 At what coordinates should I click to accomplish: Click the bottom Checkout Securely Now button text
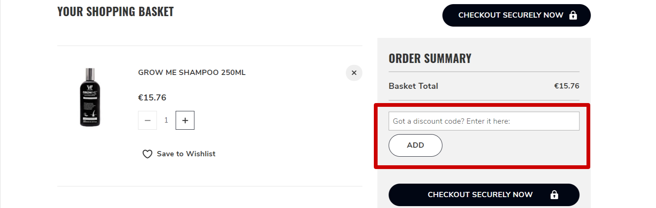coord(480,195)
